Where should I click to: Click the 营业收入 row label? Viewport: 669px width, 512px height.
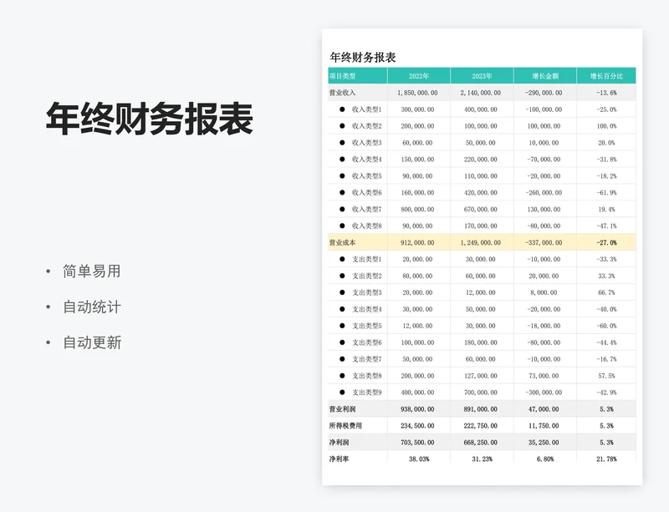point(342,93)
